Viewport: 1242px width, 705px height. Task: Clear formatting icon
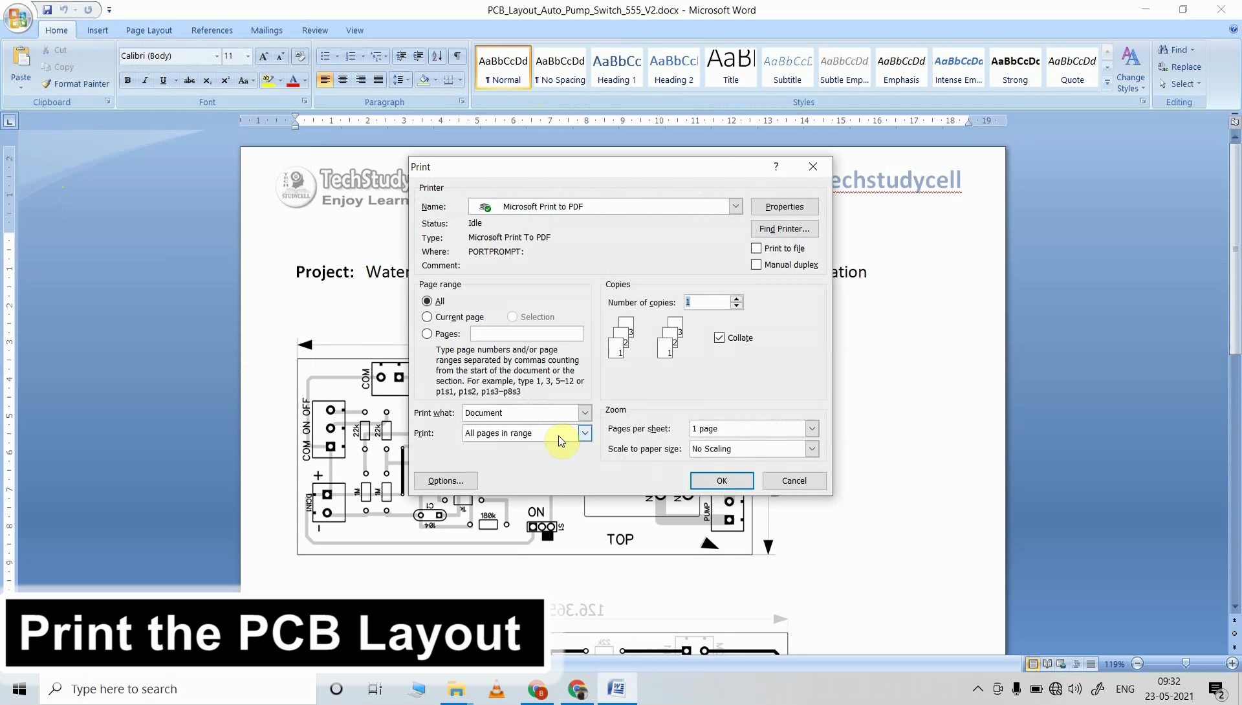click(x=300, y=56)
